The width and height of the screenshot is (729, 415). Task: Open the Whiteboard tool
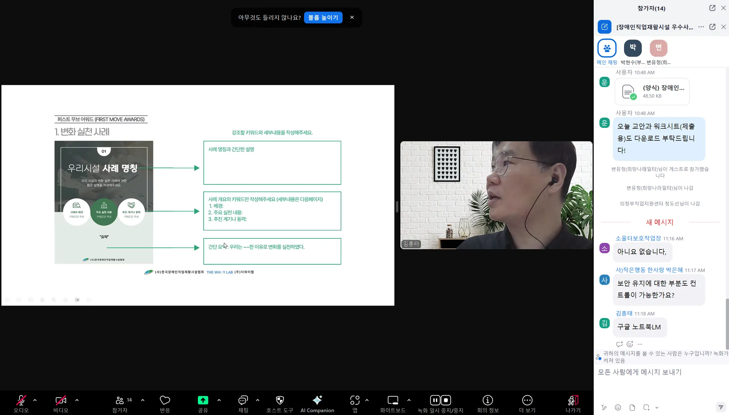click(x=393, y=400)
